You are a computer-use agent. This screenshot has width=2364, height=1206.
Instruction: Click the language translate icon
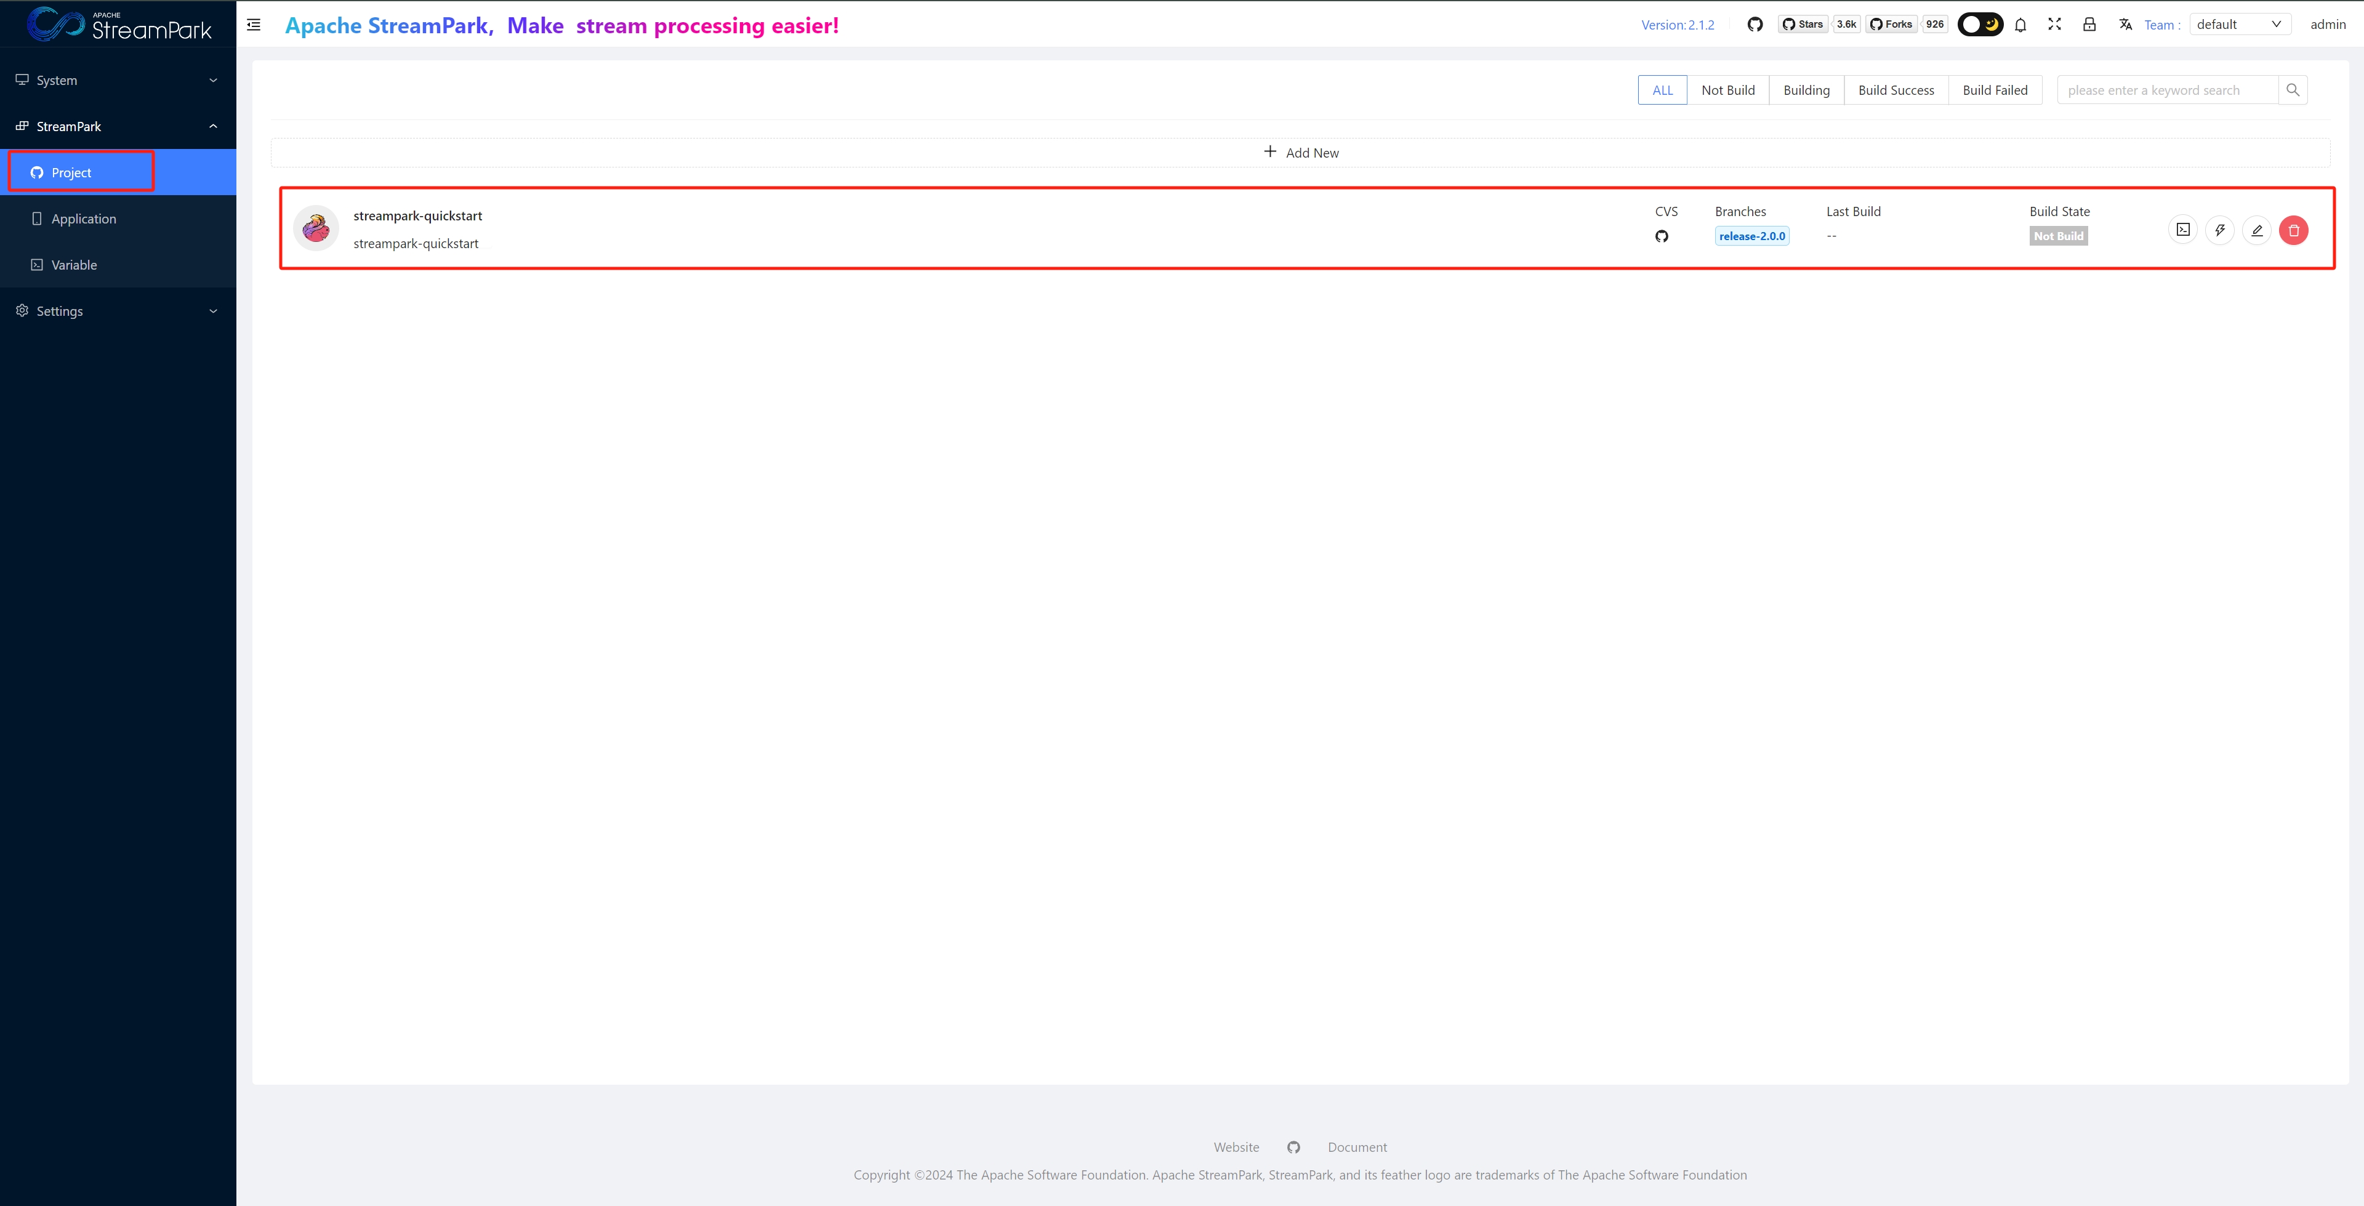pos(2125,25)
